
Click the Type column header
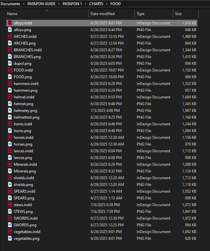coord(141,14)
